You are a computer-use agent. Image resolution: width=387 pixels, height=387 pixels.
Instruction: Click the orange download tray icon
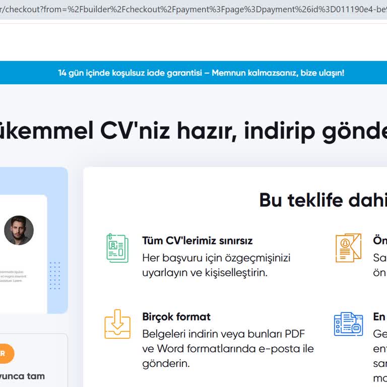click(x=117, y=324)
